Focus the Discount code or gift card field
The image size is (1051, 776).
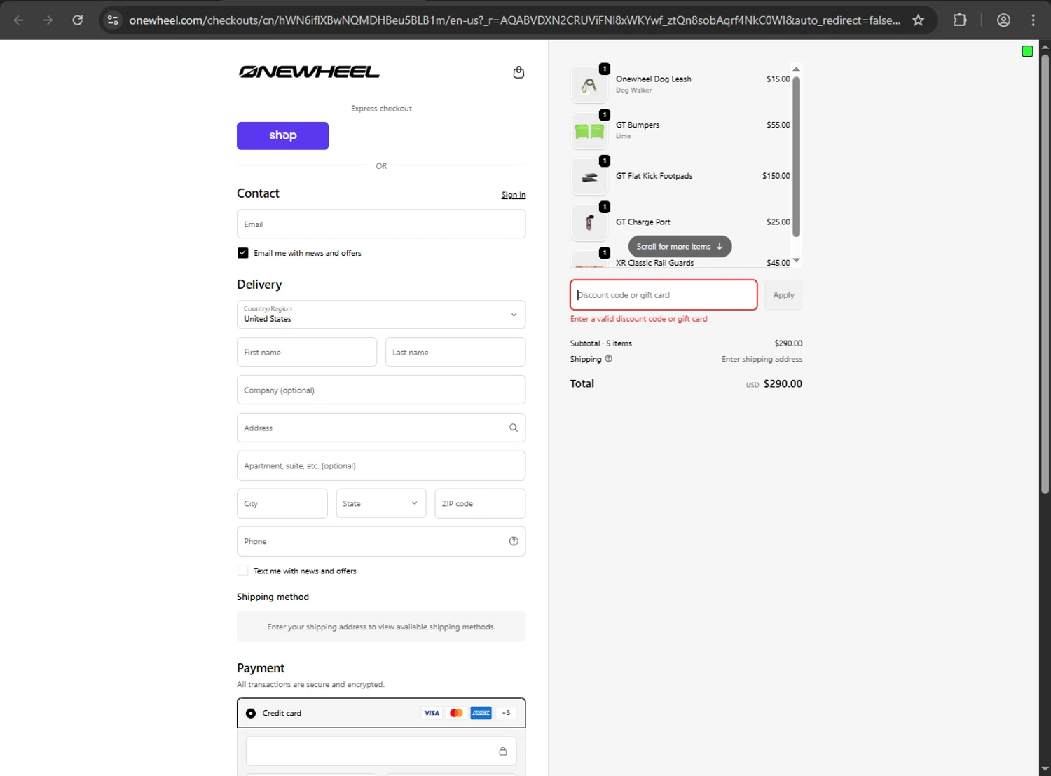click(x=664, y=295)
